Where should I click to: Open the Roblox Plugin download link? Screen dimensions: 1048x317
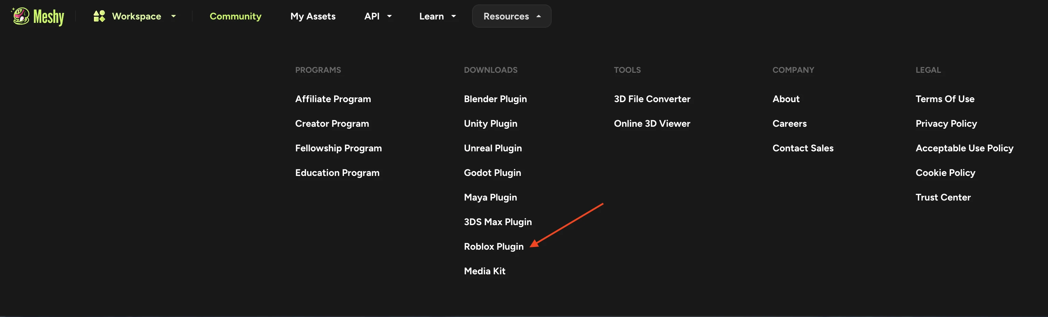pos(493,247)
